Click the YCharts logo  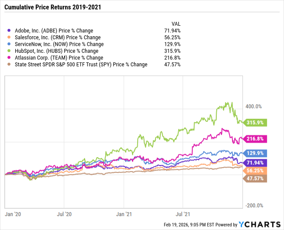[x=260, y=224]
